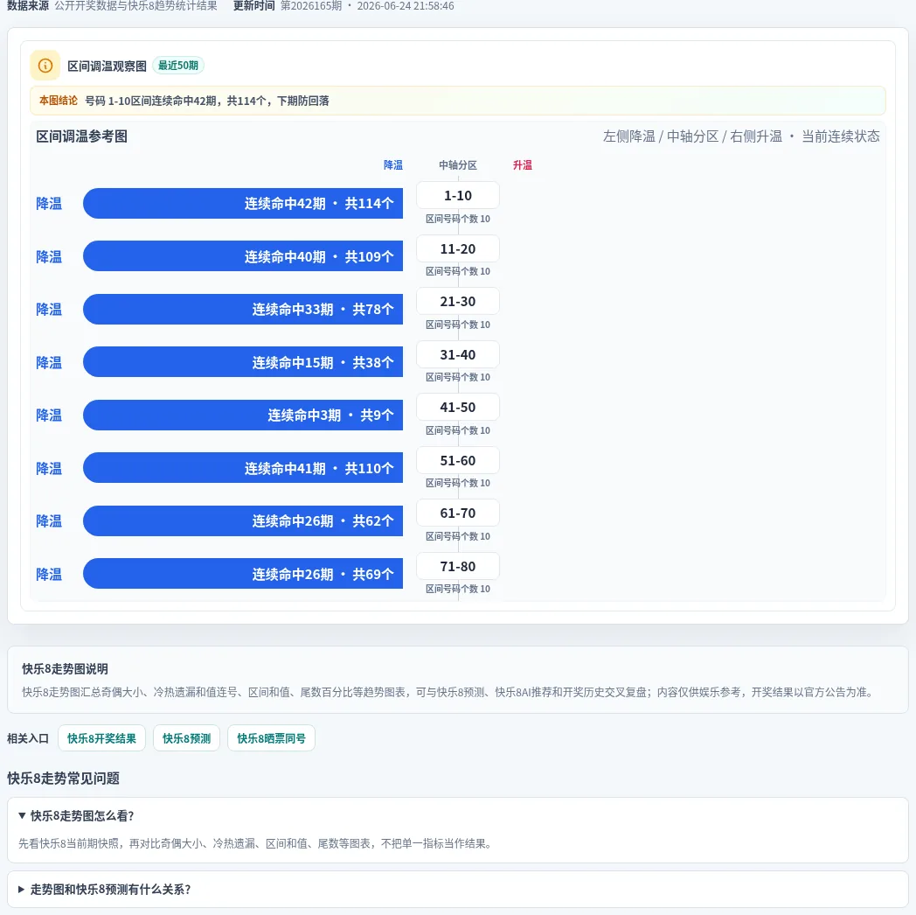
Task: Click the legend text 左侧降温 / 中轴分区 / 右侧升温
Action: (692, 136)
